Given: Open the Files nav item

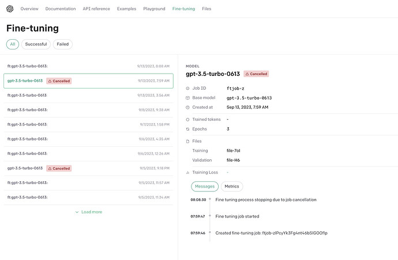Looking at the screenshot, I should [x=206, y=9].
